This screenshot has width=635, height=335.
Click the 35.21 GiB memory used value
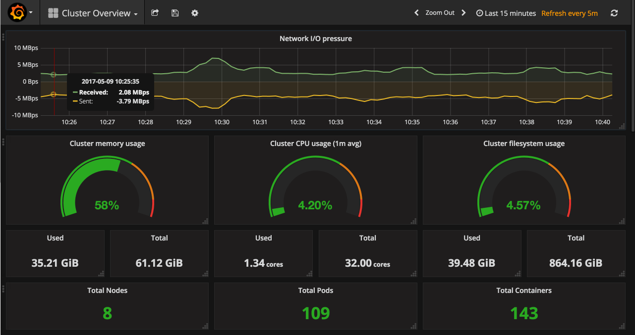pos(55,263)
